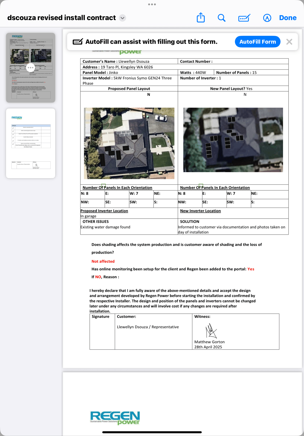Click the right NW: orientation field

point(190,203)
